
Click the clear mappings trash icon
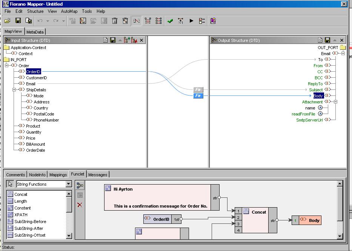click(x=115, y=21)
